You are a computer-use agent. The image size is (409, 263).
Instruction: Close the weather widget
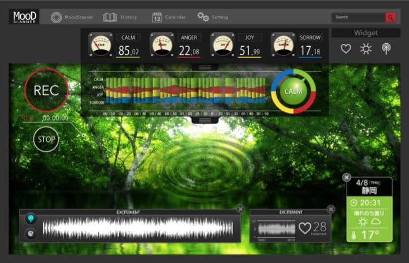(x=346, y=178)
